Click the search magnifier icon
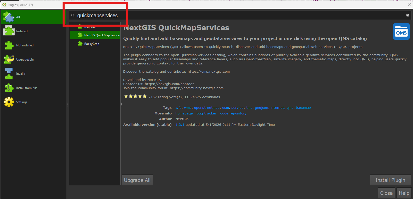The height and width of the screenshot is (199, 413). point(73,15)
